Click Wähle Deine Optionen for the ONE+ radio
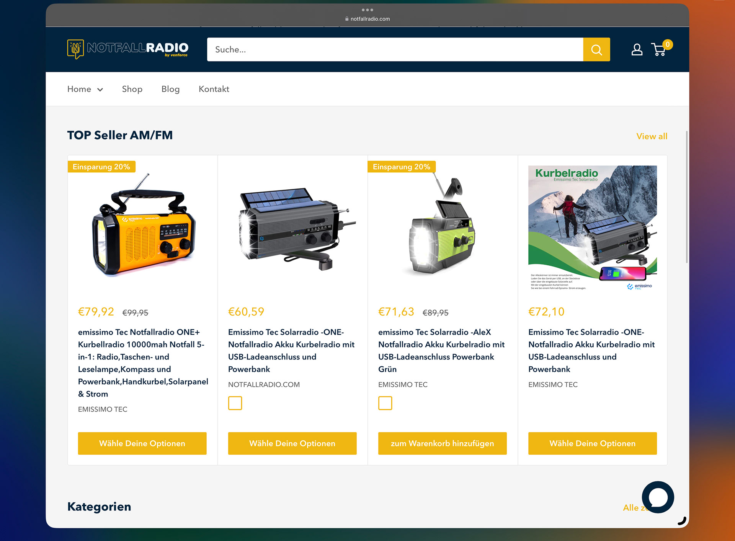This screenshot has height=541, width=735. pos(142,444)
